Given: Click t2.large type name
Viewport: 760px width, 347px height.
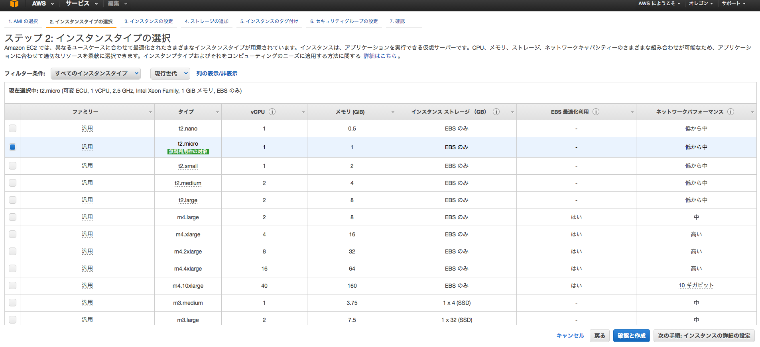Looking at the screenshot, I should coord(188,200).
